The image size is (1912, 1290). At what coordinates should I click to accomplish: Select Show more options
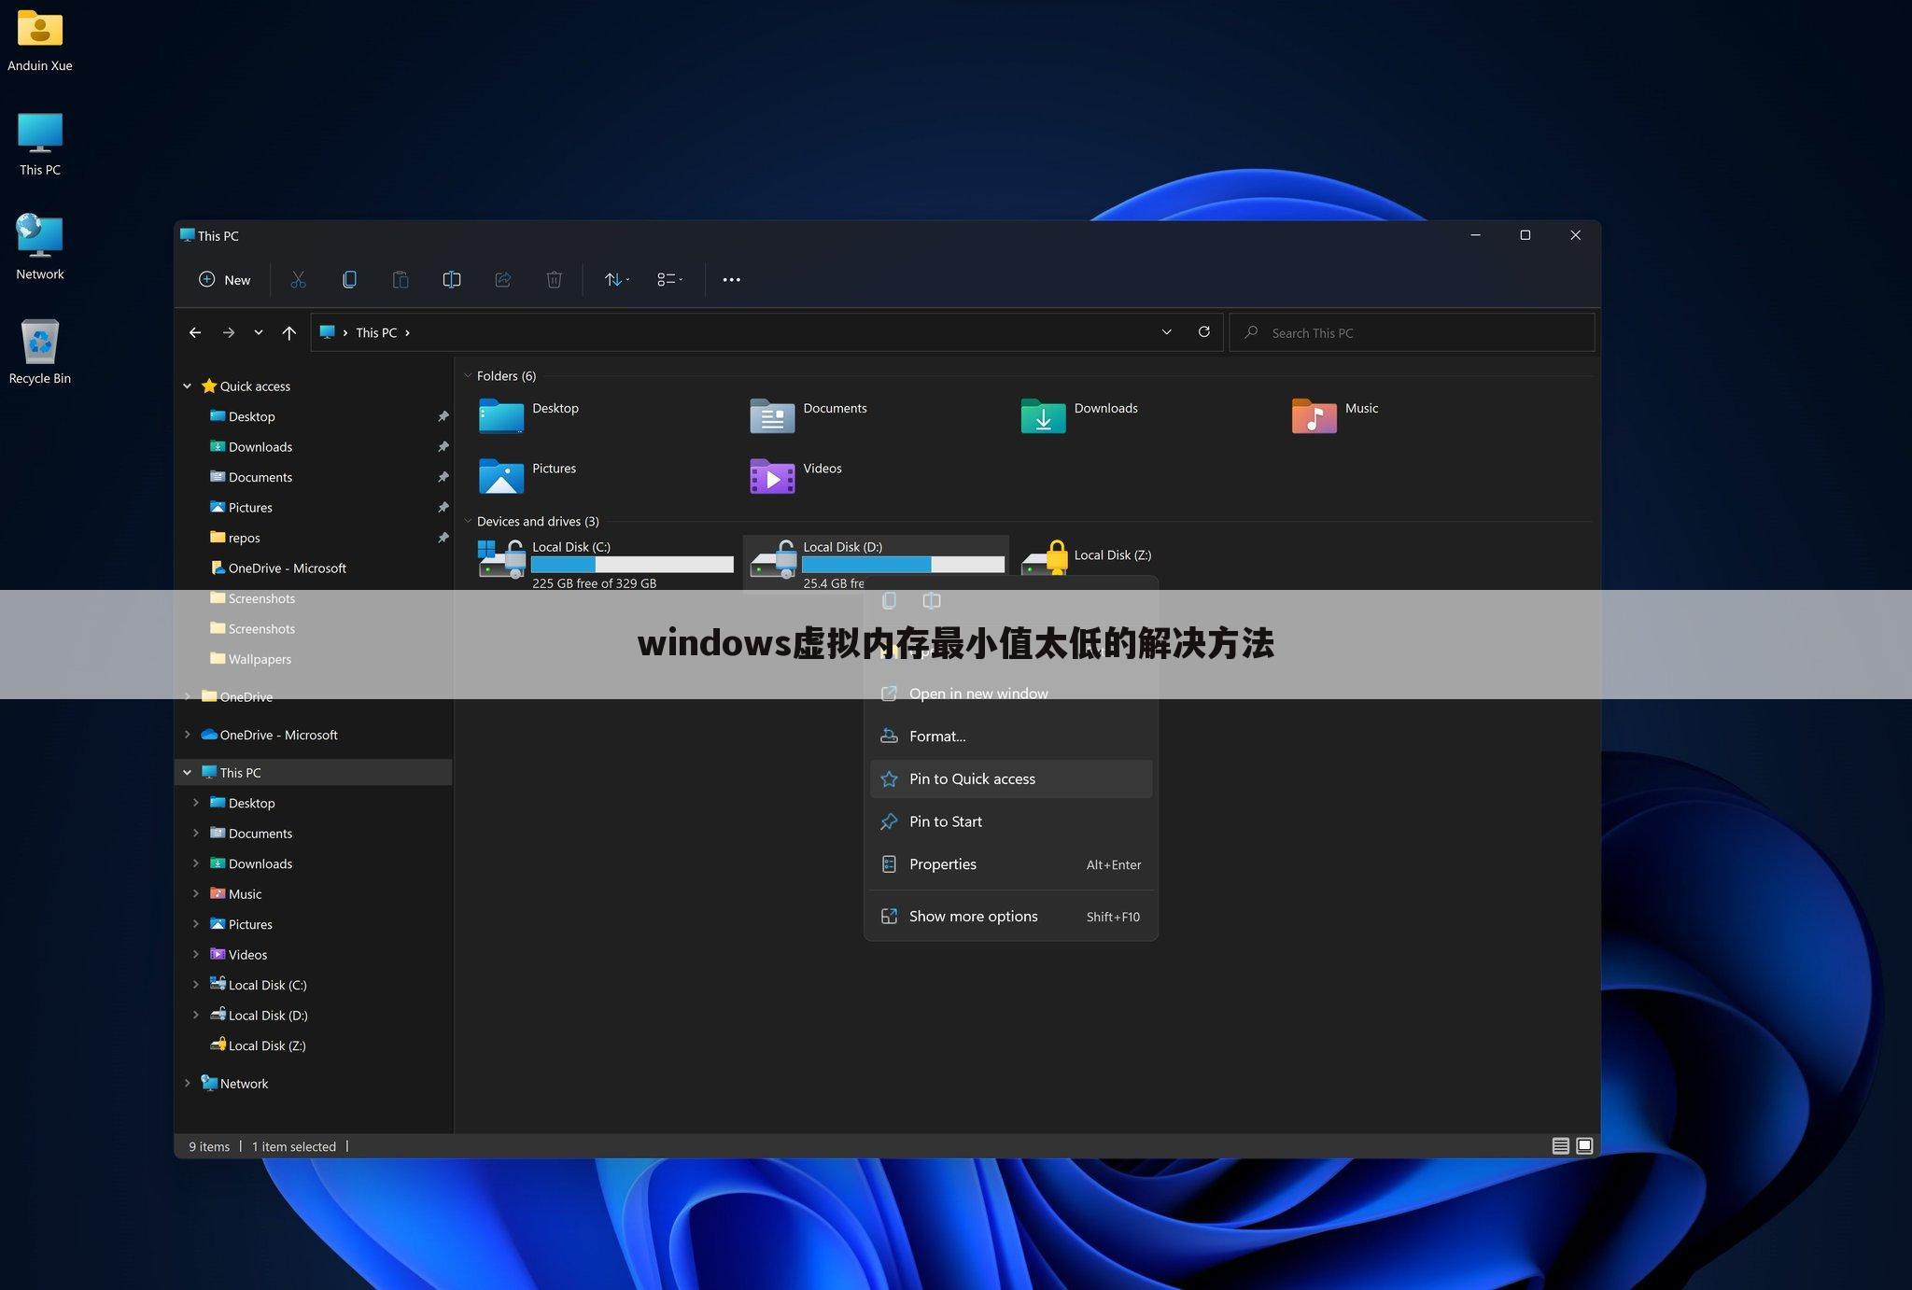click(1011, 917)
